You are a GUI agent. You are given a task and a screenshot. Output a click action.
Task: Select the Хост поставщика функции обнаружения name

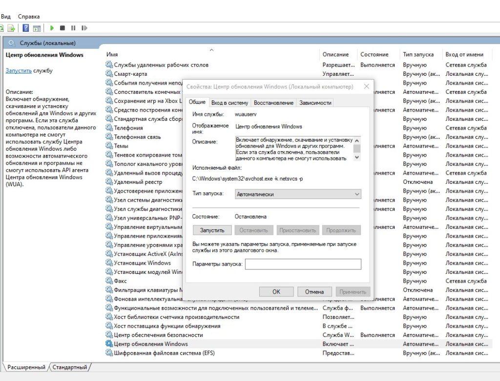coord(167,326)
